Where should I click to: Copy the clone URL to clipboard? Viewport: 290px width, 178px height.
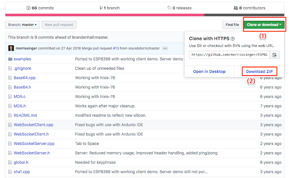pyautogui.click(x=275, y=55)
